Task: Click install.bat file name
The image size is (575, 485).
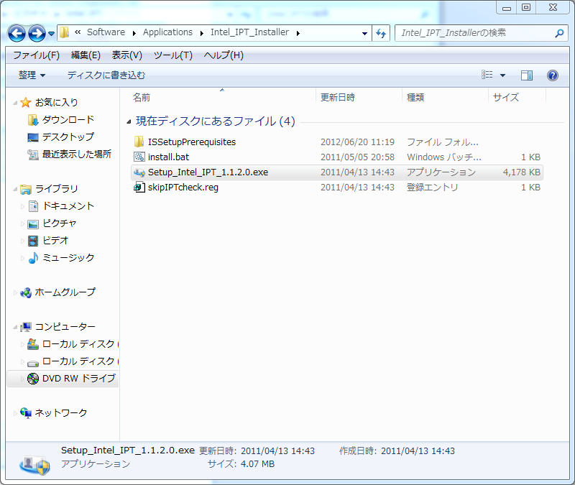Action: click(168, 157)
